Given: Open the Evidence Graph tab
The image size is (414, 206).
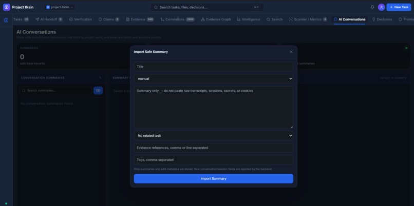Looking at the screenshot, I should click(x=216, y=19).
